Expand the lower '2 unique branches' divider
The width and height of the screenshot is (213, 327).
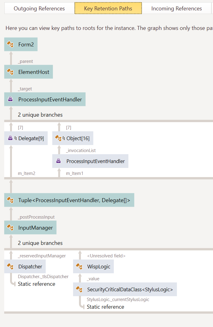[40, 243]
